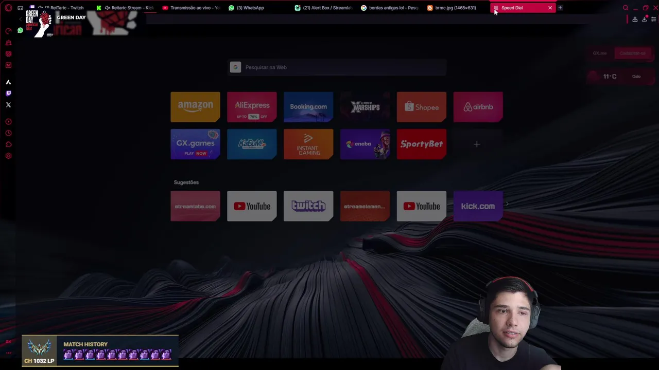Screen dimensions: 659x370
Task: Open the AliExpress speed dial tile
Action: click(252, 107)
